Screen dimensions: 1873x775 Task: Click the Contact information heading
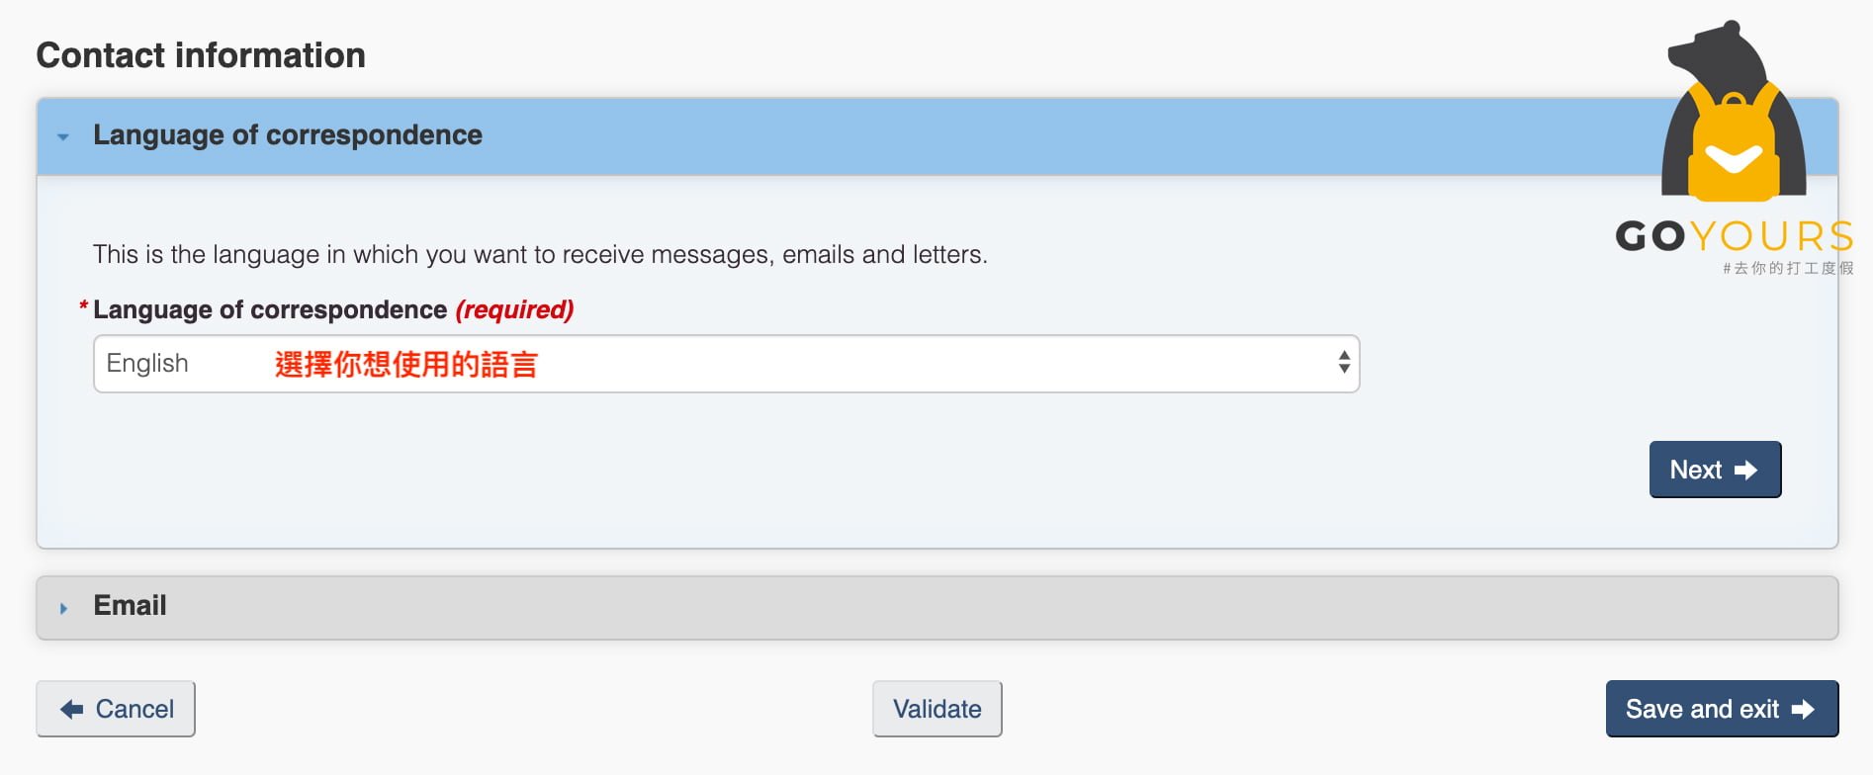(x=201, y=55)
